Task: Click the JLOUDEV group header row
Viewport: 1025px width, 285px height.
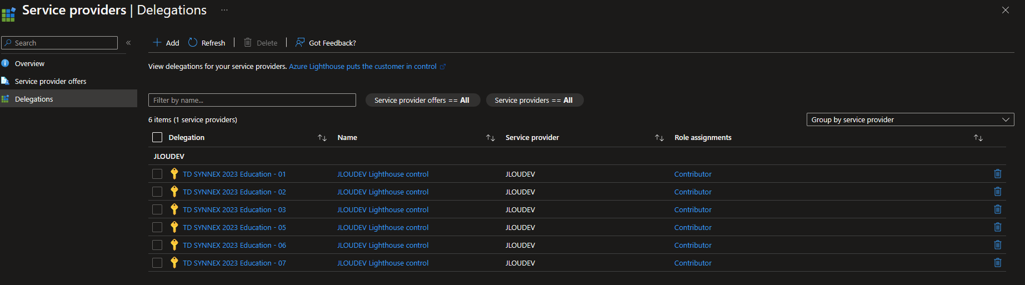Action: (577, 156)
